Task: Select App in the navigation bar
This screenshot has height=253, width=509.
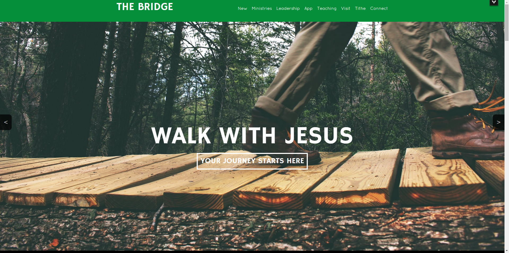Action: [x=308, y=8]
